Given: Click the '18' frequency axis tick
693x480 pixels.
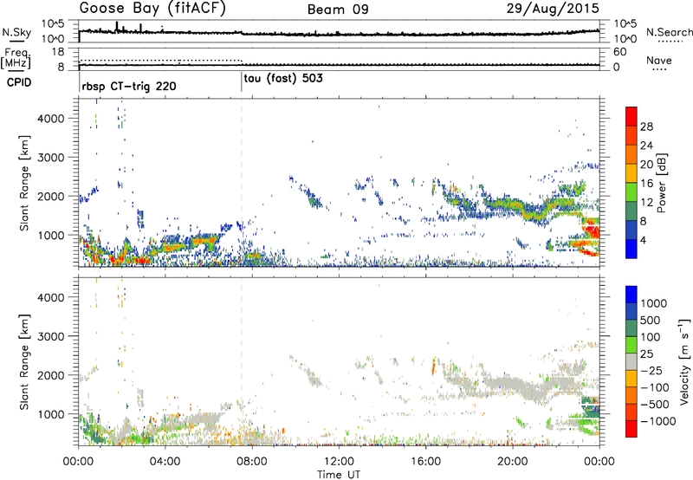Looking at the screenshot, I should pyautogui.click(x=58, y=52).
